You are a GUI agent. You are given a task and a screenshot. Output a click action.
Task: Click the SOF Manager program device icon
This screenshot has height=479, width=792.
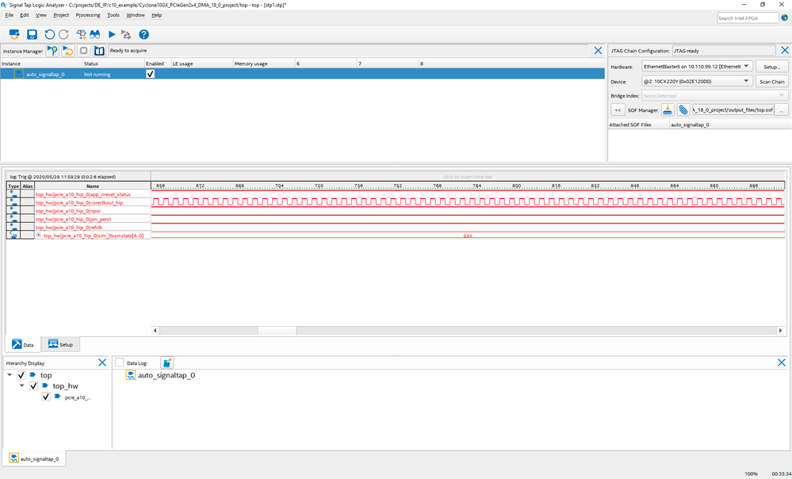click(668, 109)
